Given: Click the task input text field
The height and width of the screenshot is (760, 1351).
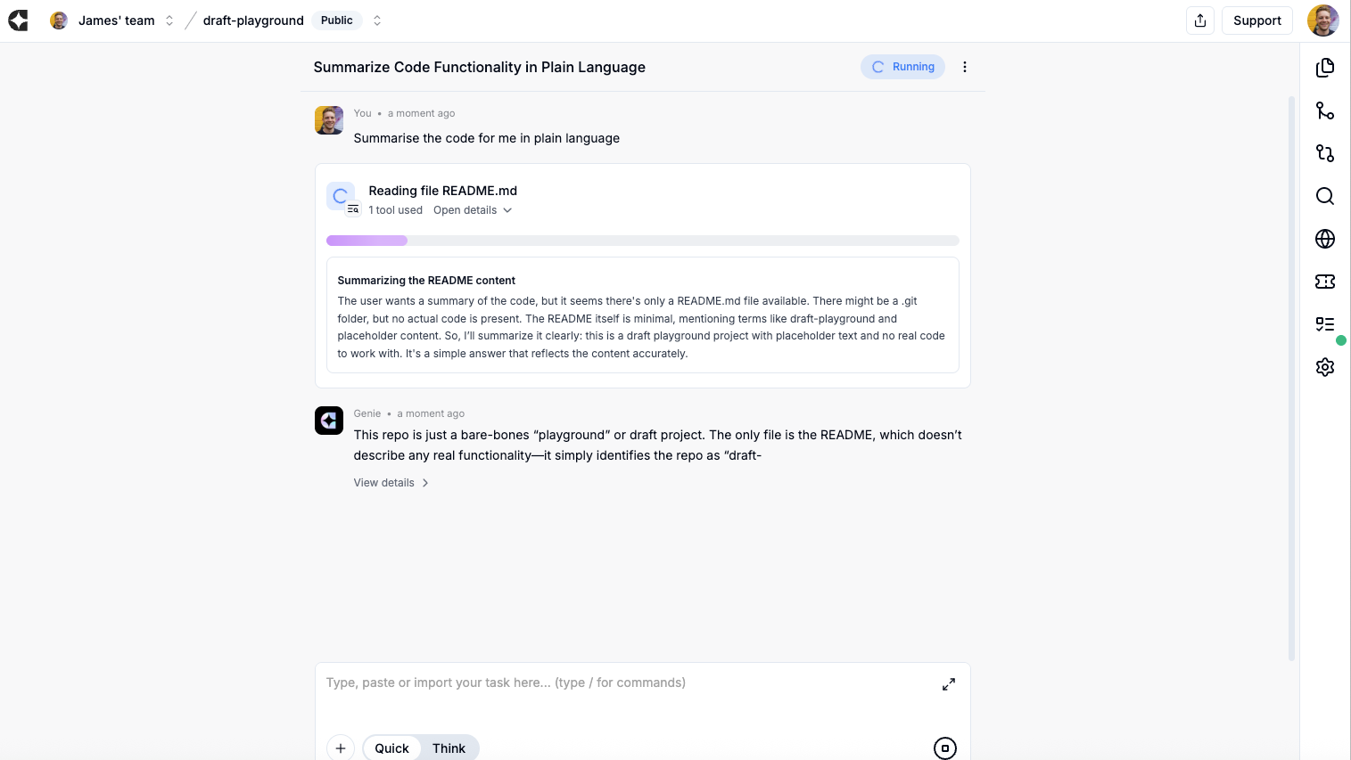Looking at the screenshot, I should [624, 683].
